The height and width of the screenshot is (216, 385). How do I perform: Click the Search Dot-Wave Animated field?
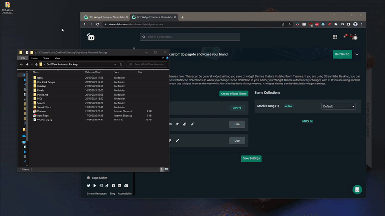point(147,64)
